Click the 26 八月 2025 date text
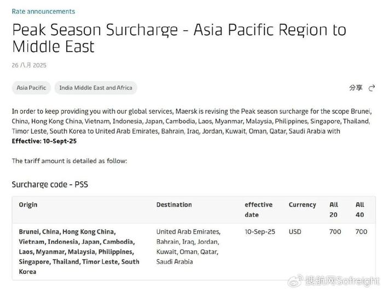The width and height of the screenshot is (383, 291). point(29,65)
